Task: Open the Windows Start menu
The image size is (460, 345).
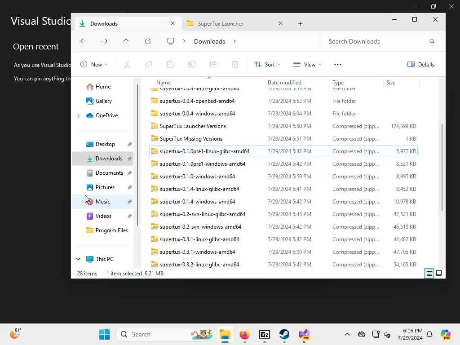Action: pos(104,334)
